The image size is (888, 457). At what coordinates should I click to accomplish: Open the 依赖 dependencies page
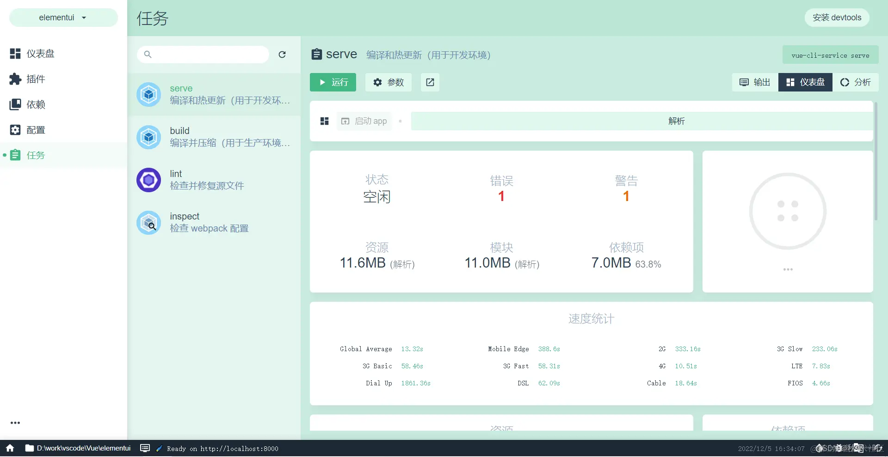[x=63, y=104]
